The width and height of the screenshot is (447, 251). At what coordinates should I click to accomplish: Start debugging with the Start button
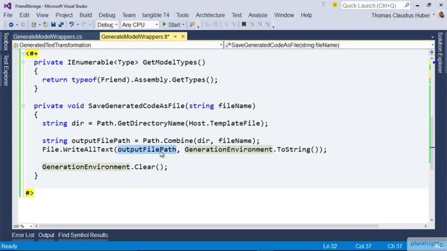pyautogui.click(x=171, y=25)
